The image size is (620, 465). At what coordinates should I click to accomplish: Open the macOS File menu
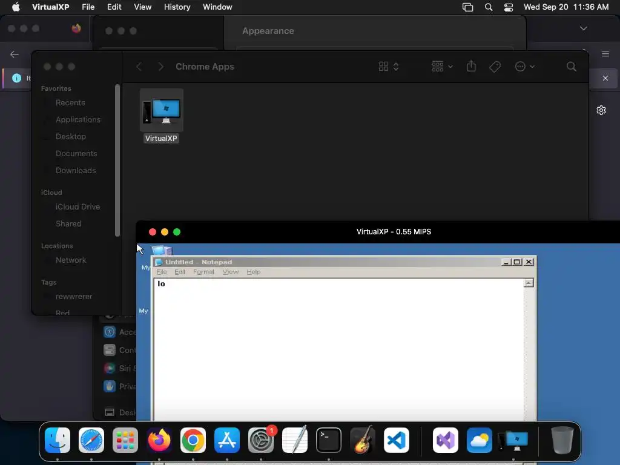[88, 7]
